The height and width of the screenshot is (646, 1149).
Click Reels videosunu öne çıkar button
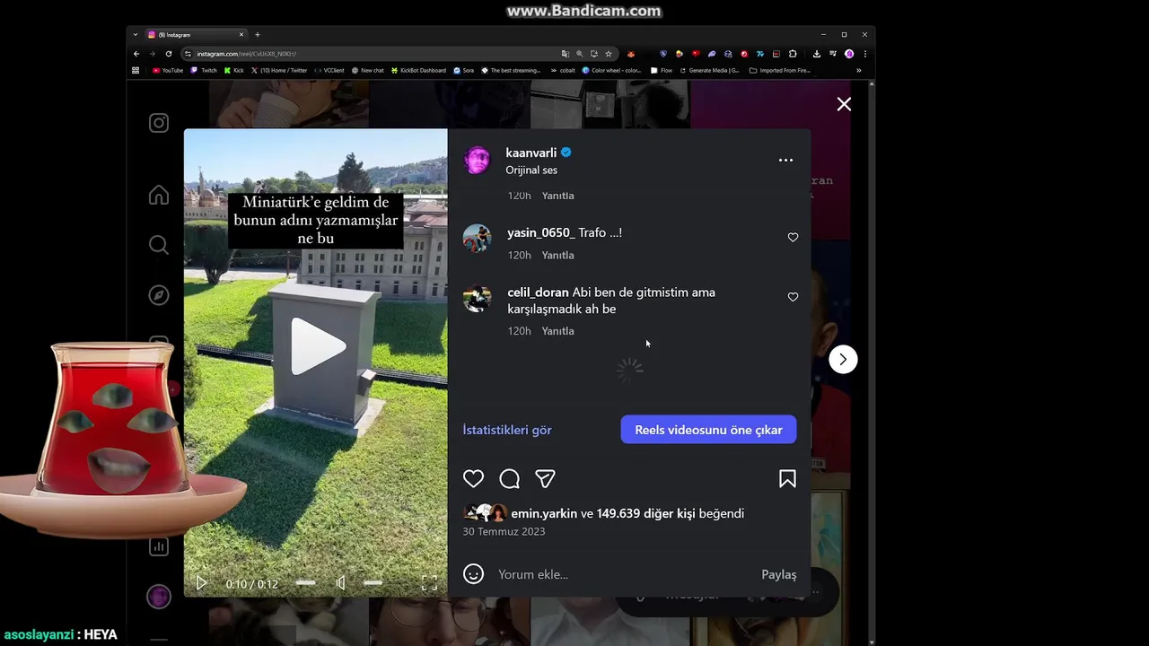(708, 430)
